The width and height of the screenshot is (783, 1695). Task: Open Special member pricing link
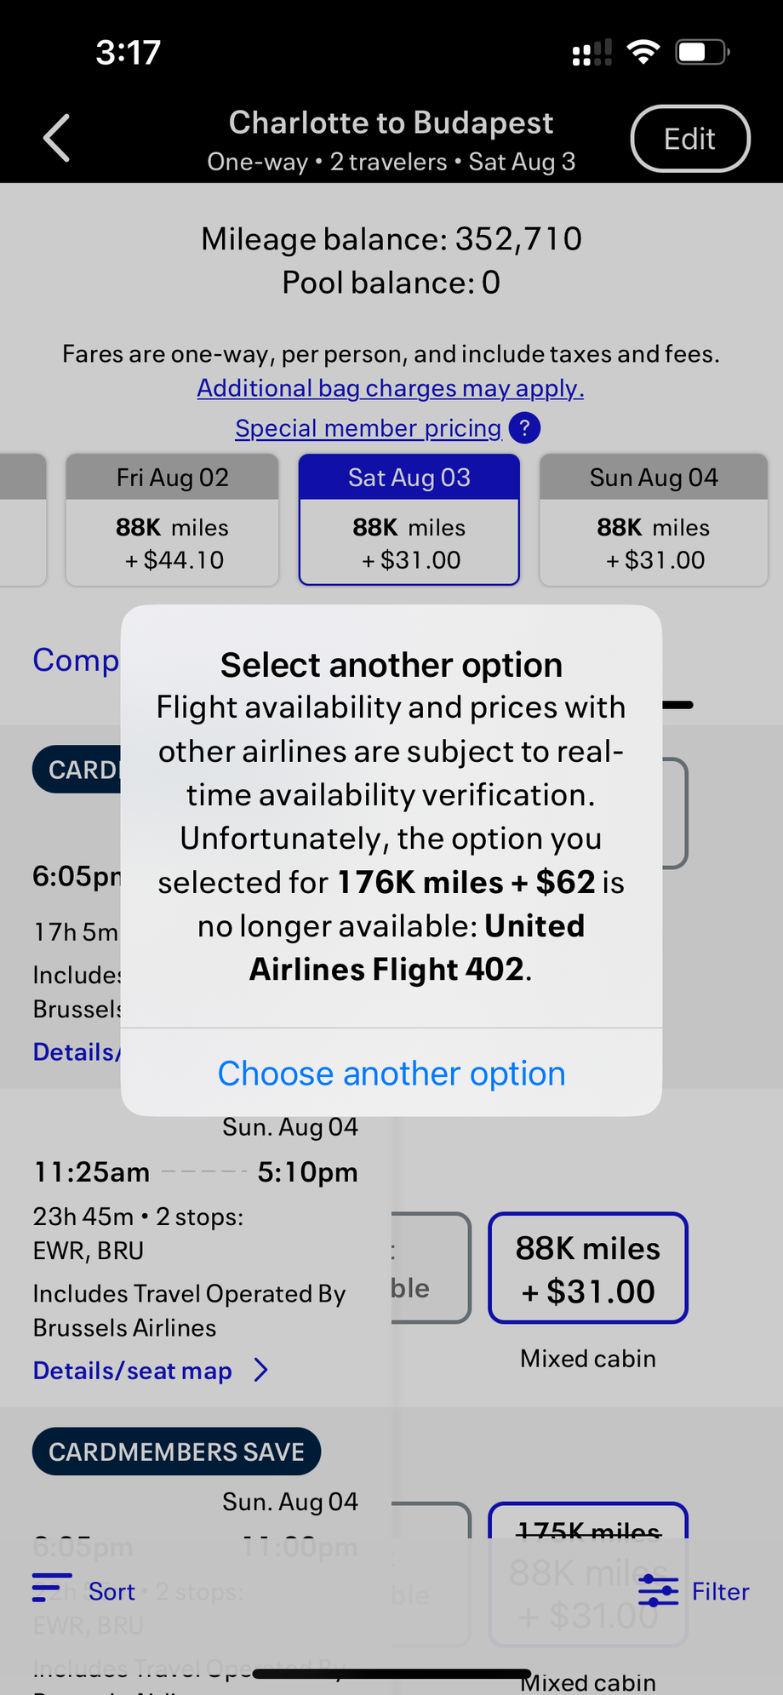pos(368,428)
